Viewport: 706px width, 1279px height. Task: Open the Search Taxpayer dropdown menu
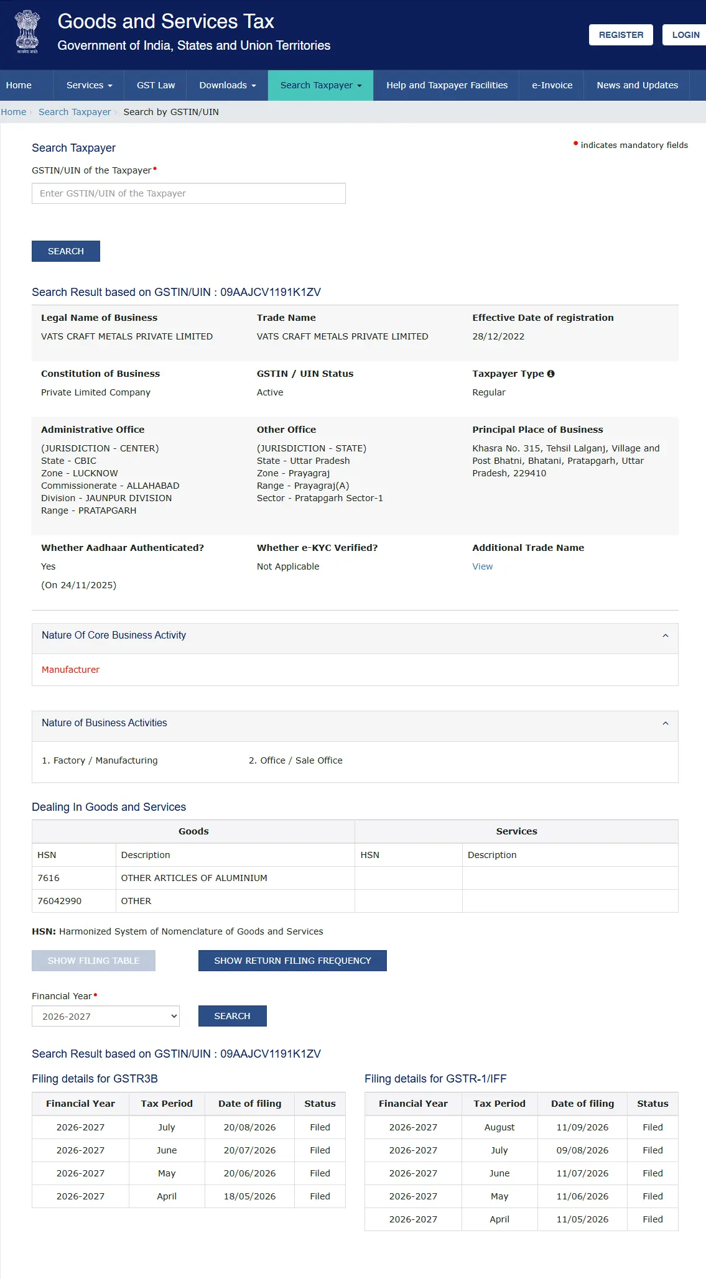(x=320, y=85)
